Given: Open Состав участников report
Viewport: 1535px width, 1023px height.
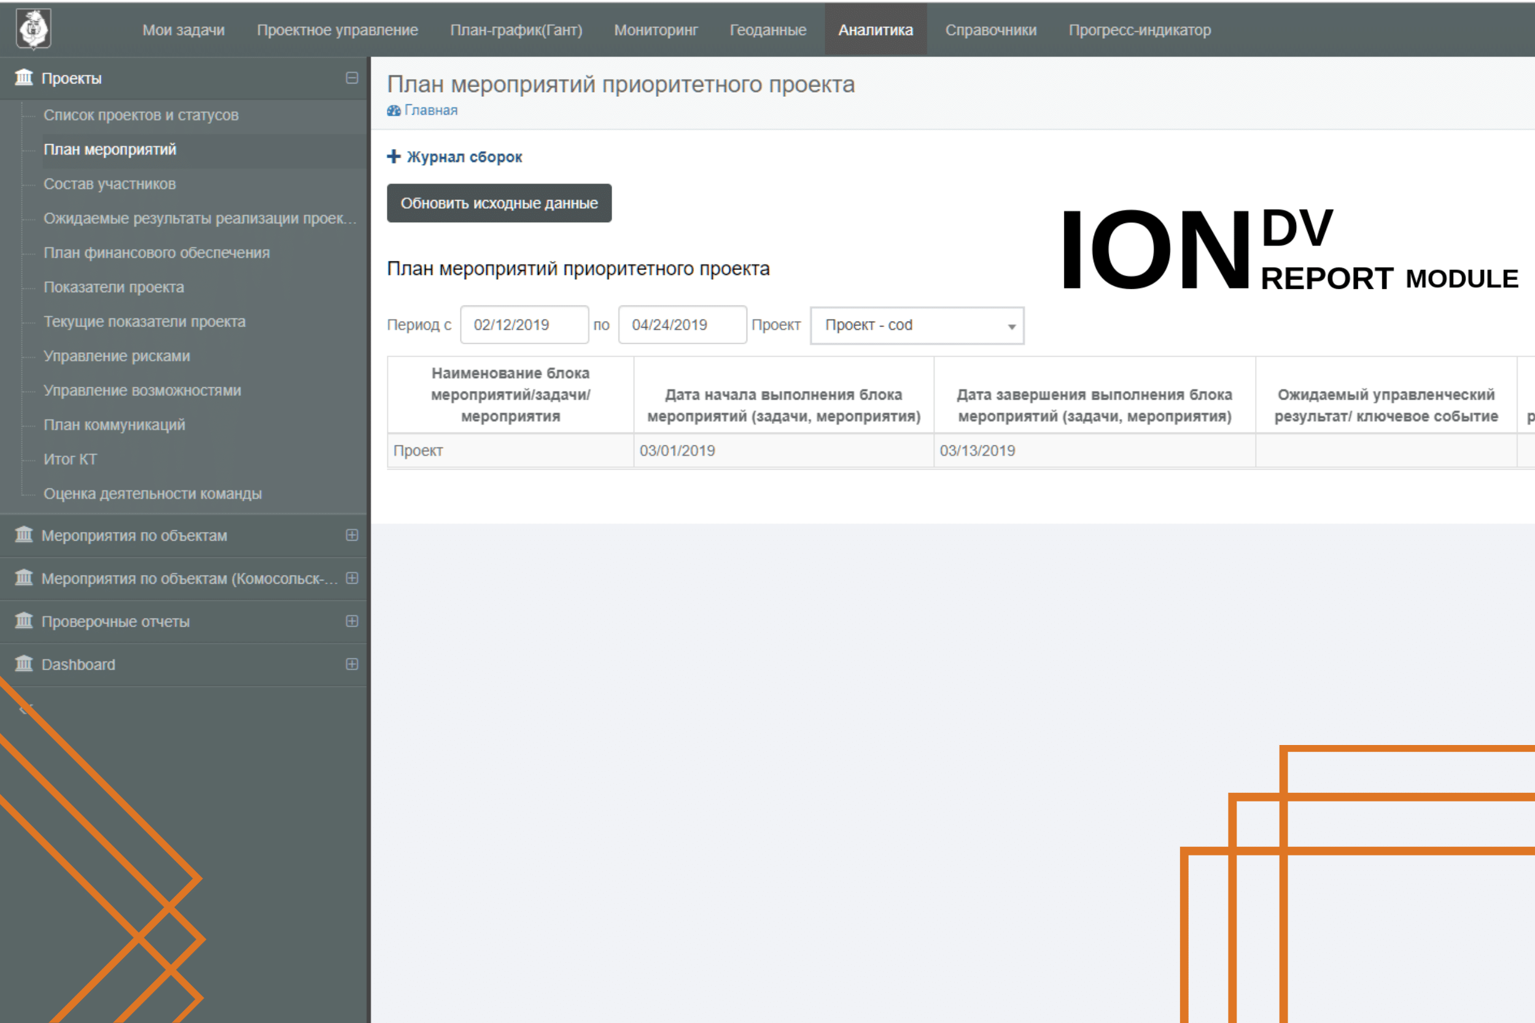Looking at the screenshot, I should (110, 184).
